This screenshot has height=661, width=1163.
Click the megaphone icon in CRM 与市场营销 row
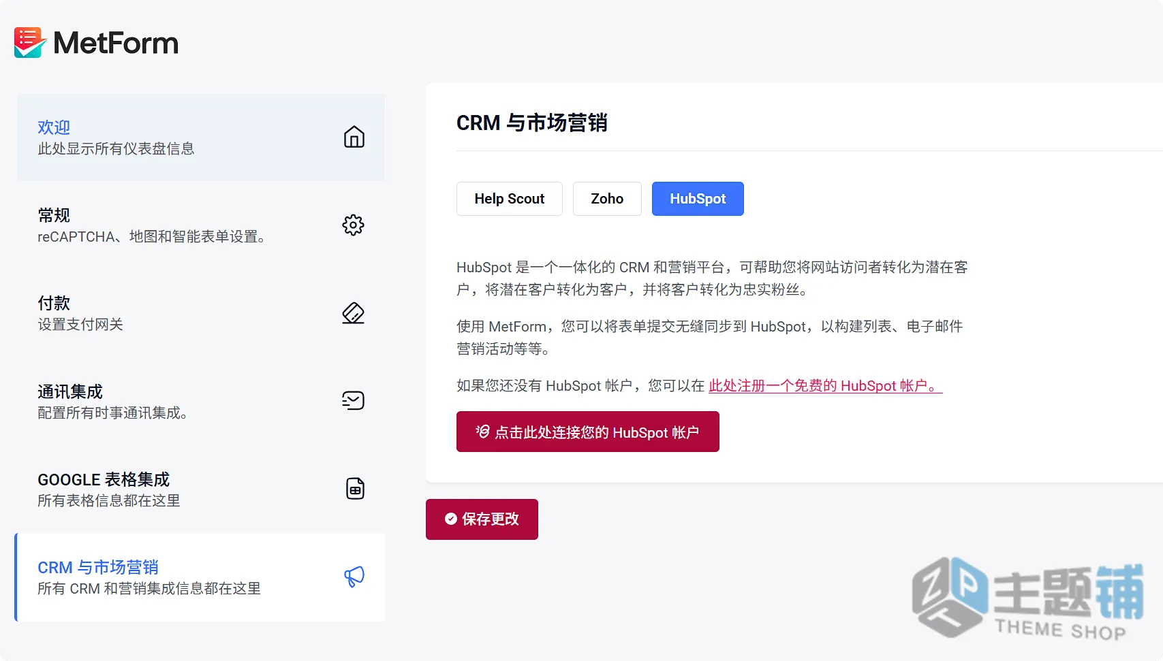(354, 577)
